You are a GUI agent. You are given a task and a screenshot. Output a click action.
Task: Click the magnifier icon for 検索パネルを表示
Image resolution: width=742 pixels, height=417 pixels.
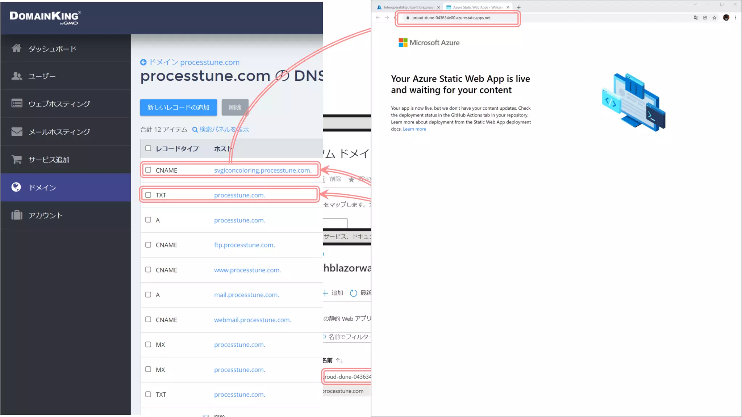coord(195,130)
